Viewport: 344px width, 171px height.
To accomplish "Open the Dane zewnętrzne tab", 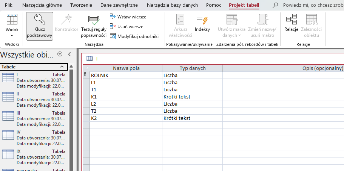I will (x=119, y=5).
